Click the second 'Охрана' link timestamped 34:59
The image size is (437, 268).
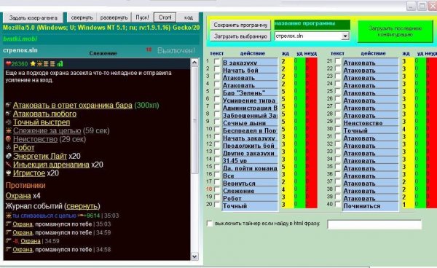(31, 241)
